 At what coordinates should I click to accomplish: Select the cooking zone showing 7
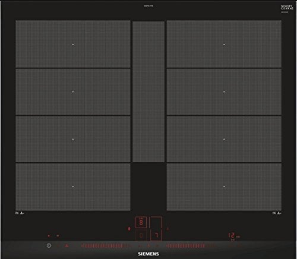click(156, 235)
